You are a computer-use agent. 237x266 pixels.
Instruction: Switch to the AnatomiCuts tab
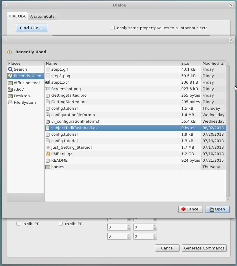[x=42, y=17]
